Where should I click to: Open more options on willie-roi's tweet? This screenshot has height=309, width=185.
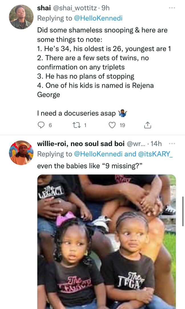click(x=172, y=144)
